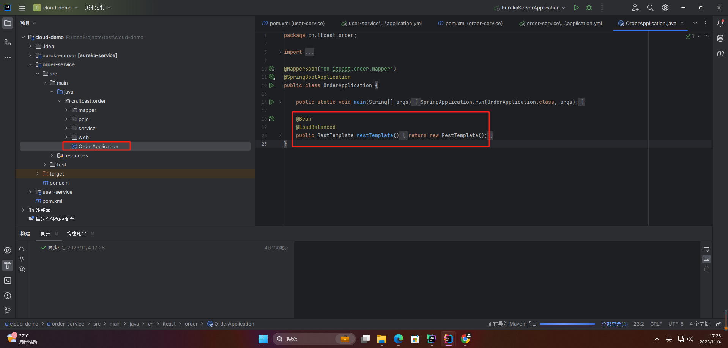Open the Maven tool window icon
The image size is (728, 348).
(x=720, y=53)
